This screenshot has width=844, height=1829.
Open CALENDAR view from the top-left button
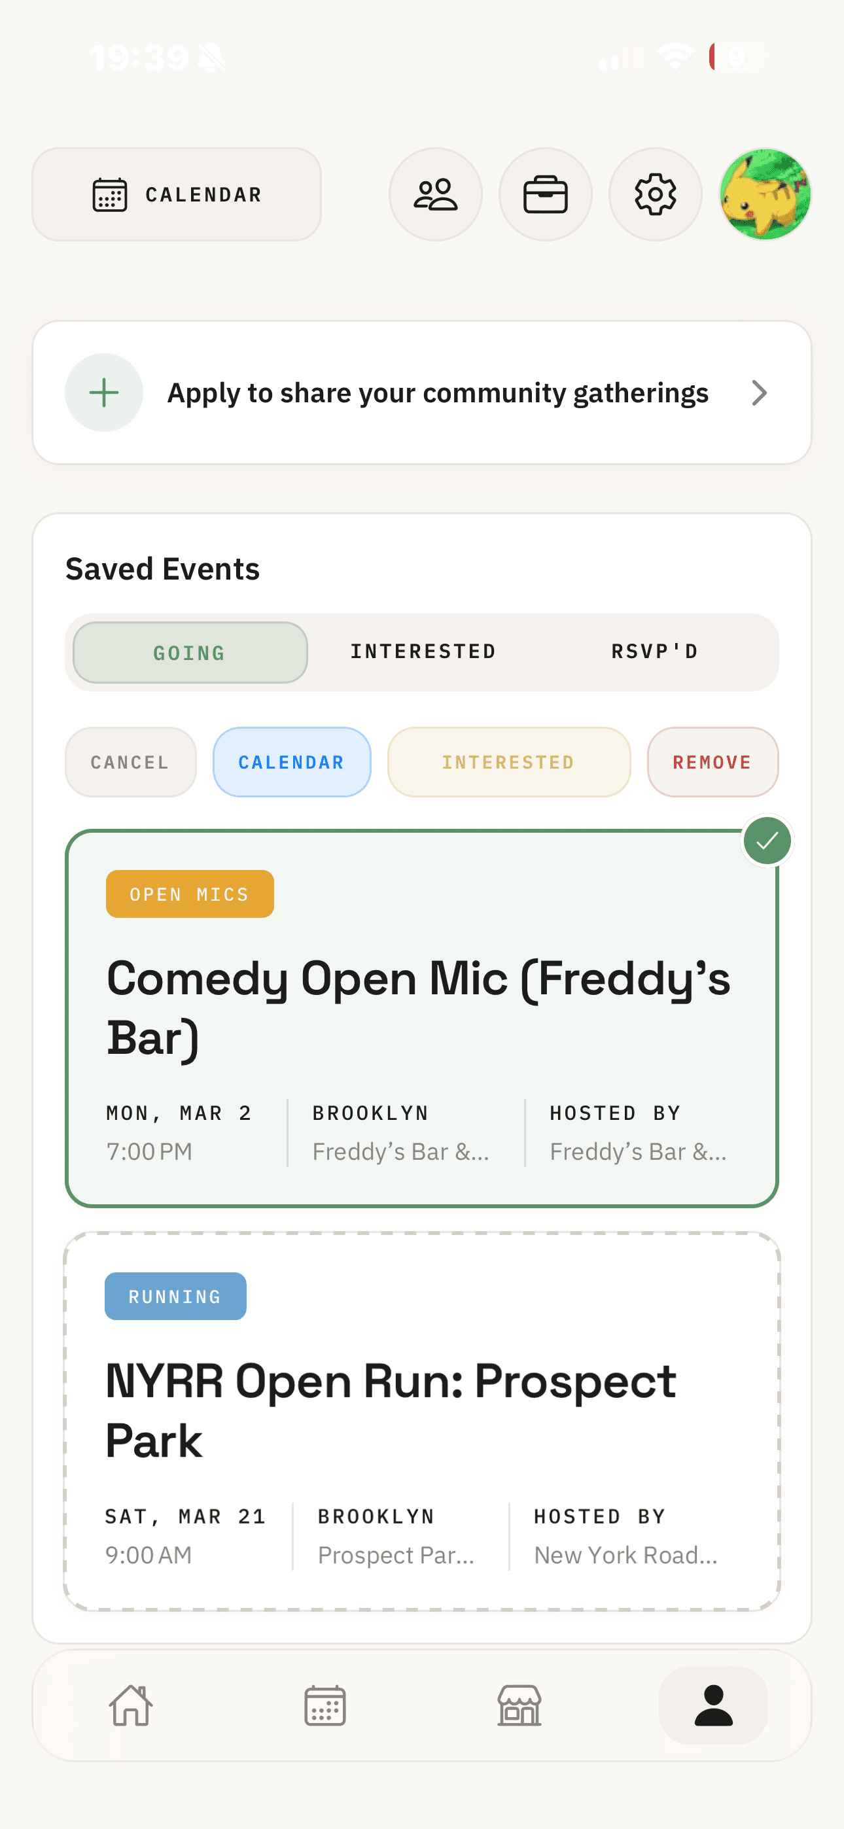[x=175, y=194]
